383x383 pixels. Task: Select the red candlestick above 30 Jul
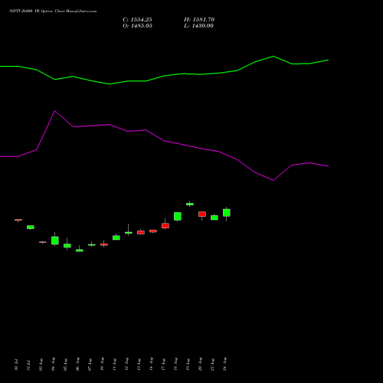[x=18, y=220]
